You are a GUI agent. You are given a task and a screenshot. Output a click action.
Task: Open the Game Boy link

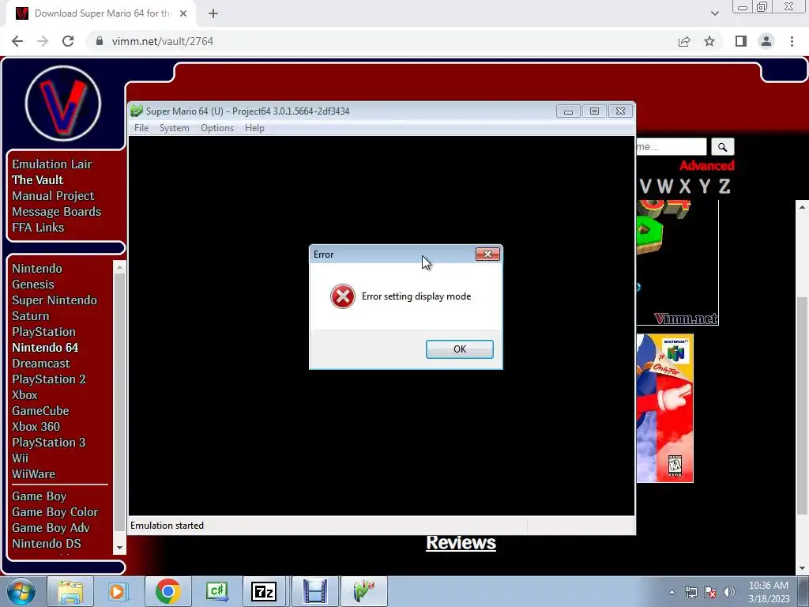click(x=40, y=496)
